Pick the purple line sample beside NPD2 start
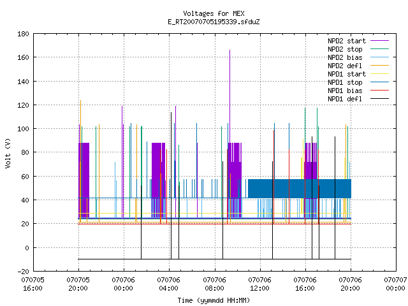Viewport: 408px width, 306px height. 379,41
